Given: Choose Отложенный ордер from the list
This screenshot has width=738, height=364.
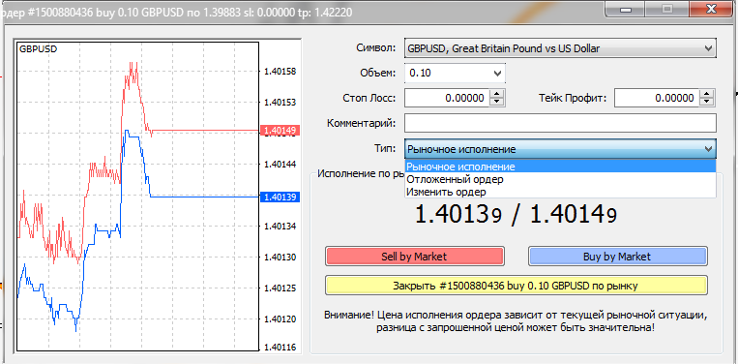Looking at the screenshot, I should [x=560, y=179].
